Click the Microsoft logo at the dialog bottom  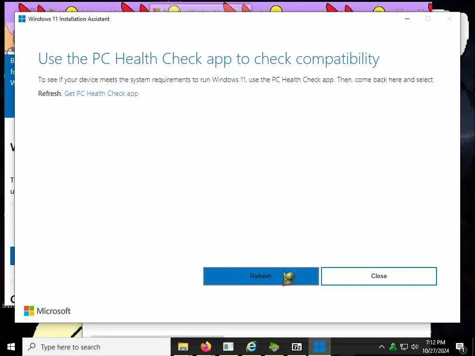click(47, 311)
